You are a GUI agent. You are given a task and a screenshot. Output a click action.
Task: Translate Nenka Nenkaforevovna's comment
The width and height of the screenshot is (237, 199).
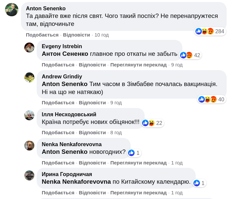point(138,163)
